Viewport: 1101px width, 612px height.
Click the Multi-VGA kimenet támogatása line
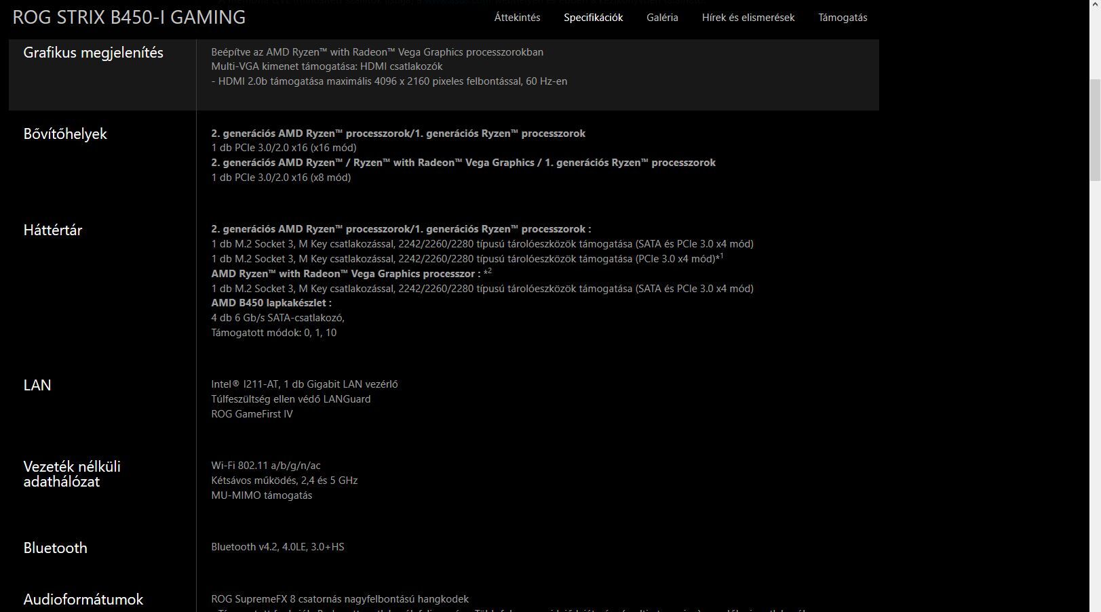[327, 66]
